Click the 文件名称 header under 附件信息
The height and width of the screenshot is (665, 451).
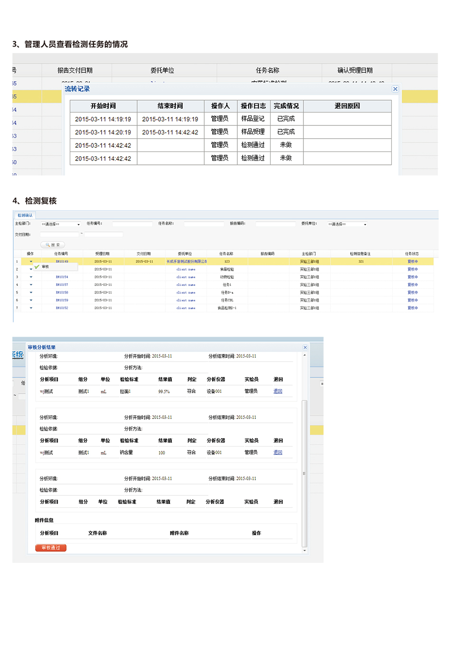(97, 533)
